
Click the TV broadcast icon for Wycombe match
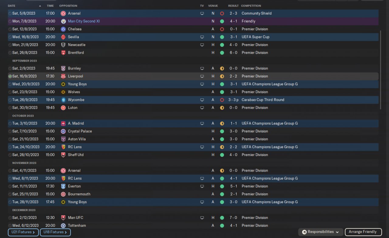pos(202,100)
